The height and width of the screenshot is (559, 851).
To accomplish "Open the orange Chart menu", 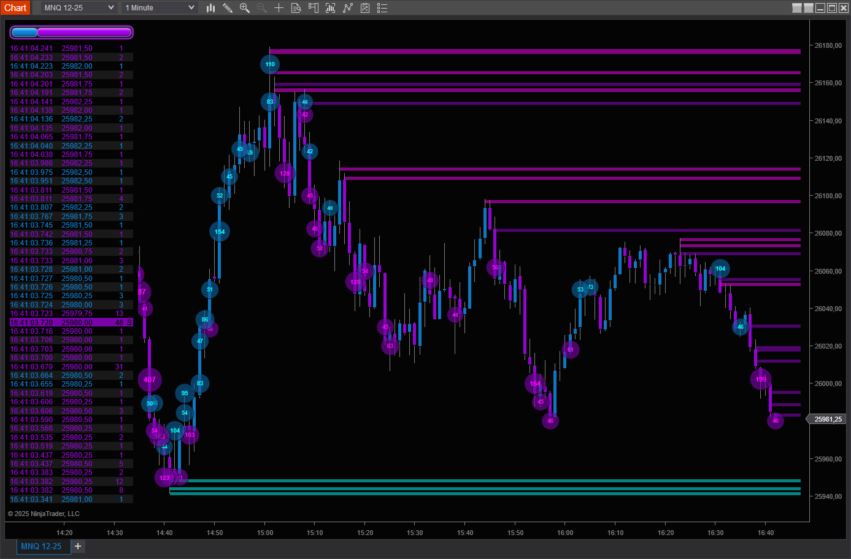I will tap(15, 8).
